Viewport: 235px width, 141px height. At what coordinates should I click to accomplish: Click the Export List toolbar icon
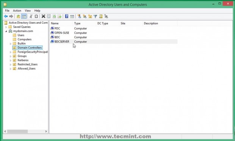[60, 16]
